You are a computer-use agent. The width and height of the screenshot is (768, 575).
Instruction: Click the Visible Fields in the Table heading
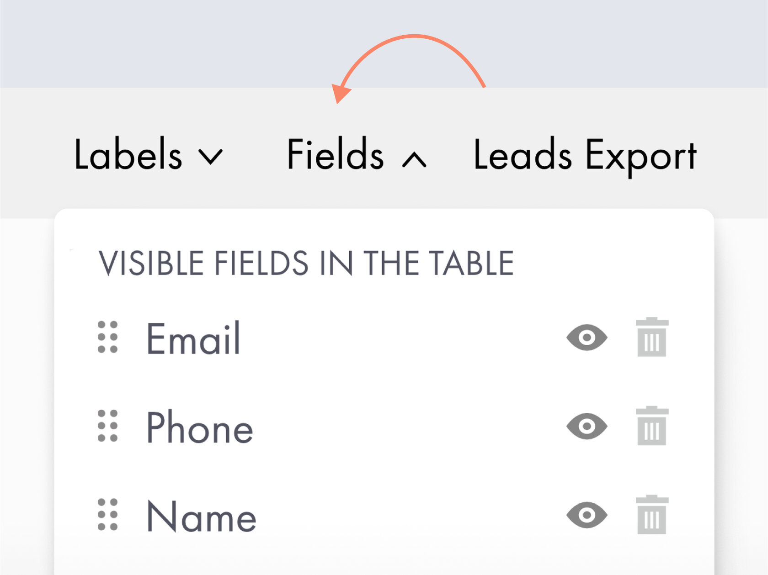(x=306, y=264)
